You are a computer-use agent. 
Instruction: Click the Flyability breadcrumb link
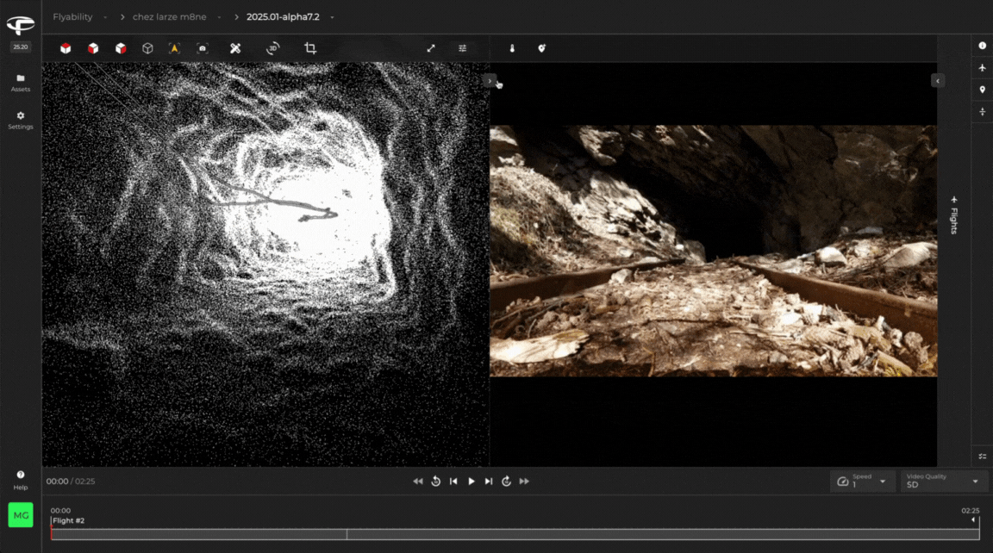click(72, 16)
